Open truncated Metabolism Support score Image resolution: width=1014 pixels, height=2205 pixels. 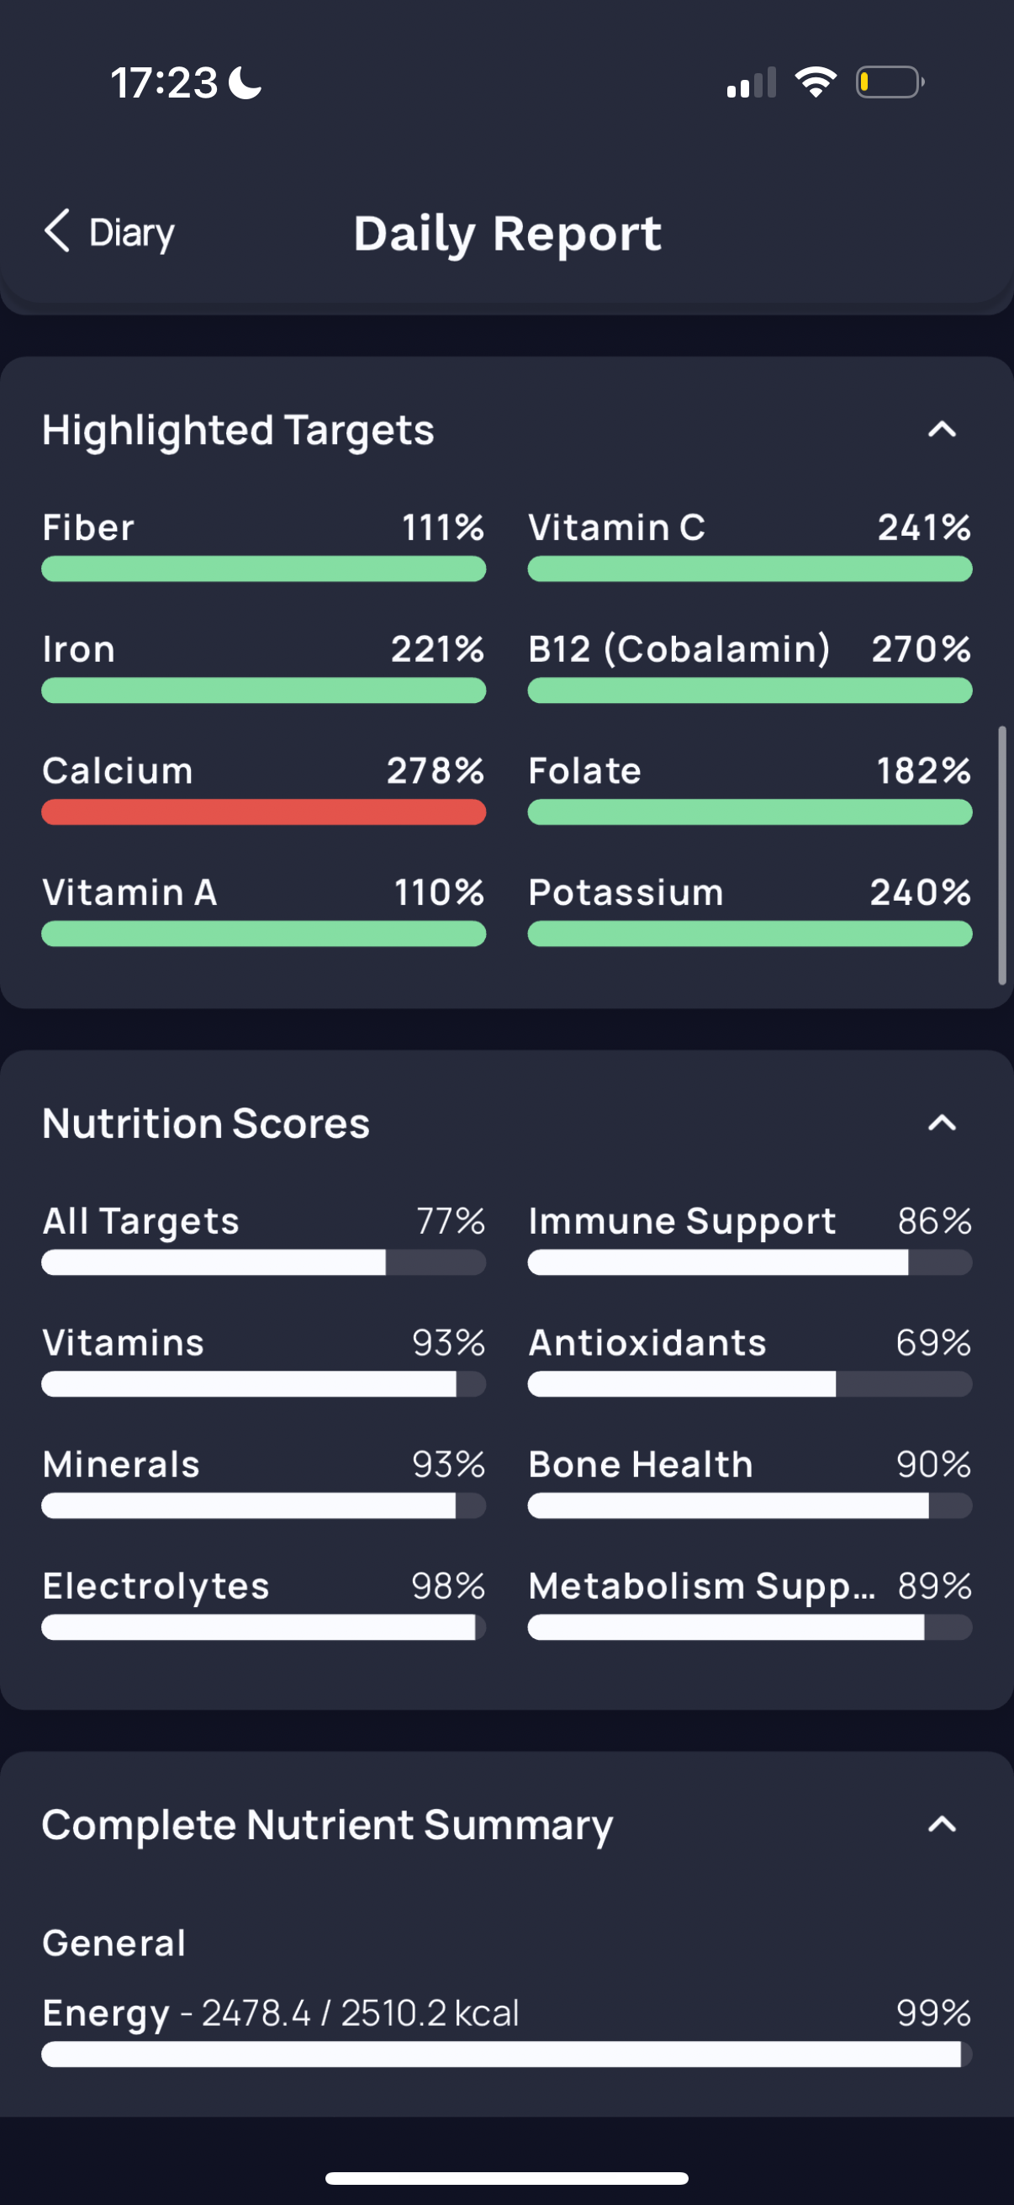pos(749,1586)
